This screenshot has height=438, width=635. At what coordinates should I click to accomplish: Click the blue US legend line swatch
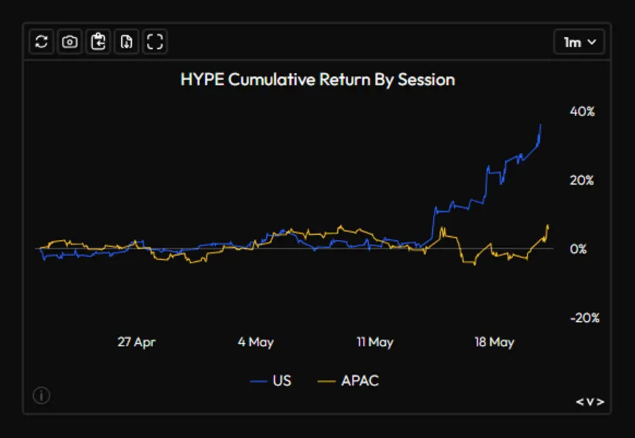coord(258,382)
